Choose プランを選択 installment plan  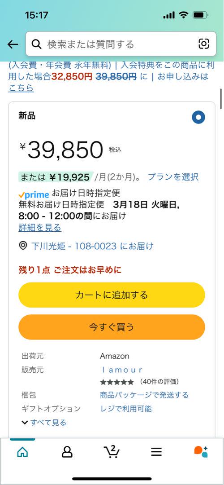point(173,177)
